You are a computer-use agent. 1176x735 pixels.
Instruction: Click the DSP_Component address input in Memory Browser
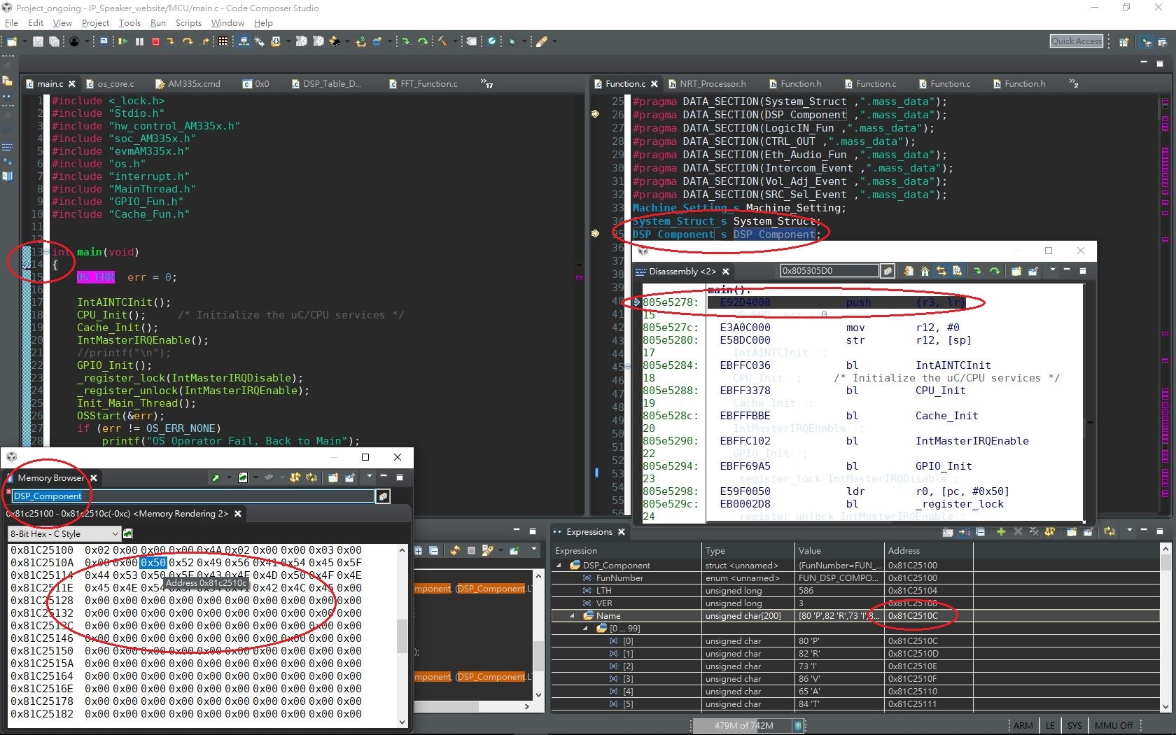click(x=192, y=496)
